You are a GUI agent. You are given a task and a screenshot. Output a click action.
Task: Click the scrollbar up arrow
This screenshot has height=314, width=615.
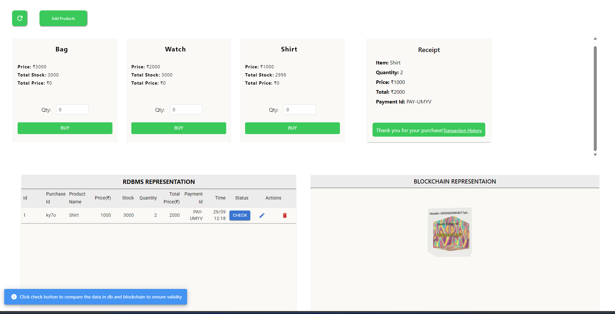click(x=595, y=39)
